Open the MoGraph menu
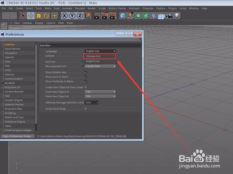This screenshot has height=174, width=233. pos(134,8)
